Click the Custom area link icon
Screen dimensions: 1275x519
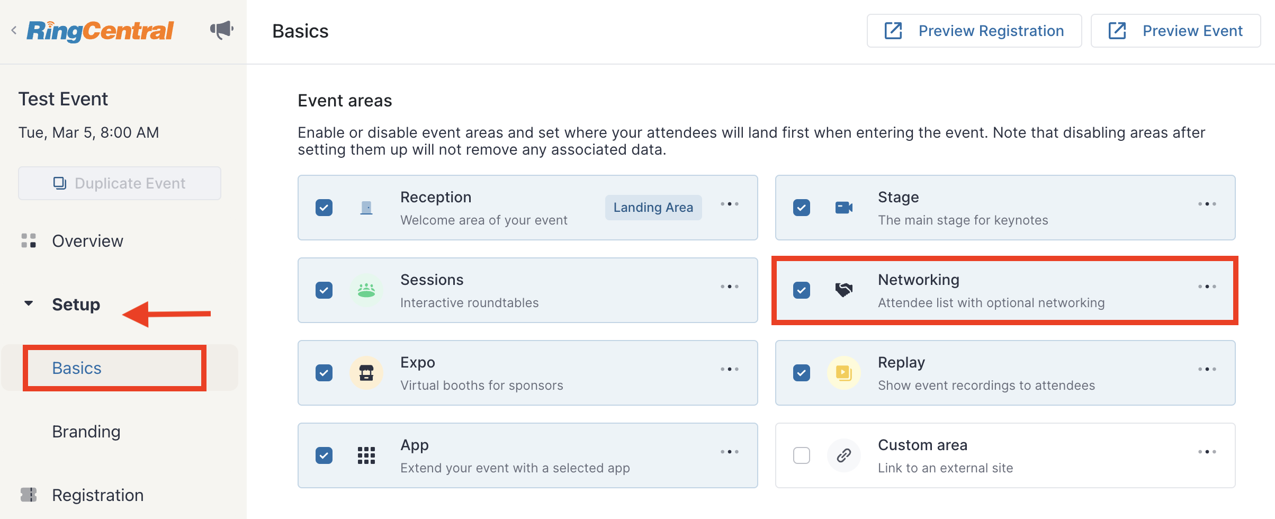(844, 455)
